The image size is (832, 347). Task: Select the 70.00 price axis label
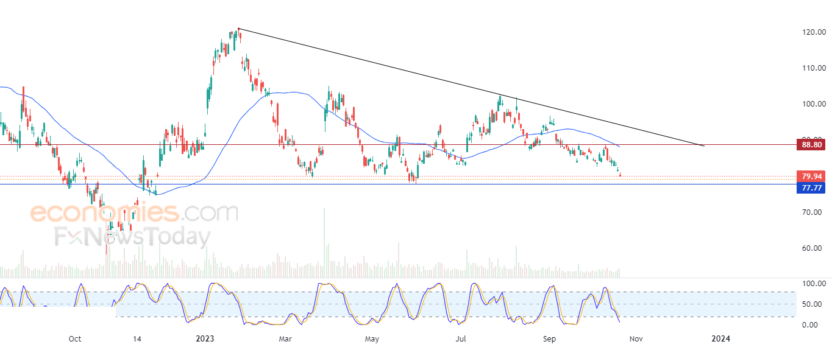tap(813, 212)
